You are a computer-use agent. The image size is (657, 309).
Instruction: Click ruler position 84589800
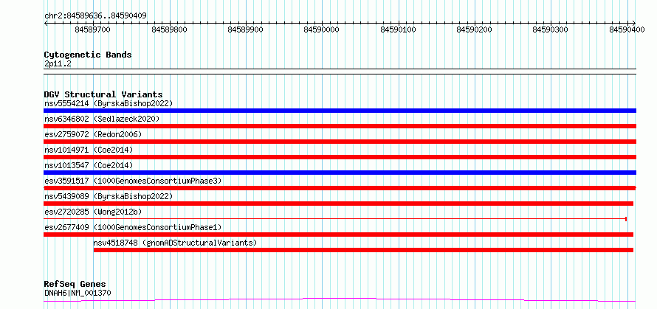click(169, 29)
